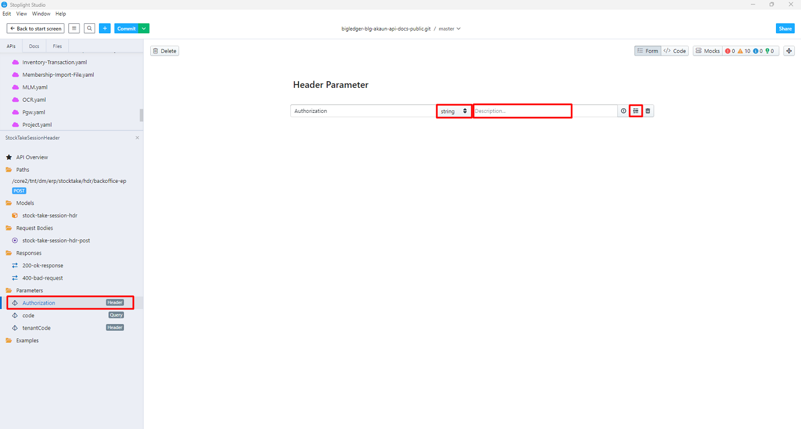Open the sidebar menu hamburger icon
Screen dimensions: 801x429
pyautogui.click(x=74, y=28)
